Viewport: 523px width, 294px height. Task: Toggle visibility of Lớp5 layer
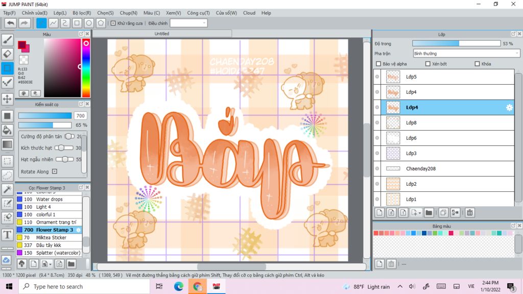[x=377, y=77]
